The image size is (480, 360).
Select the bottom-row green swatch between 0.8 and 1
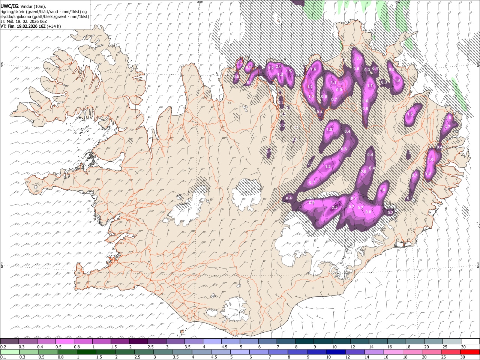[67, 352]
